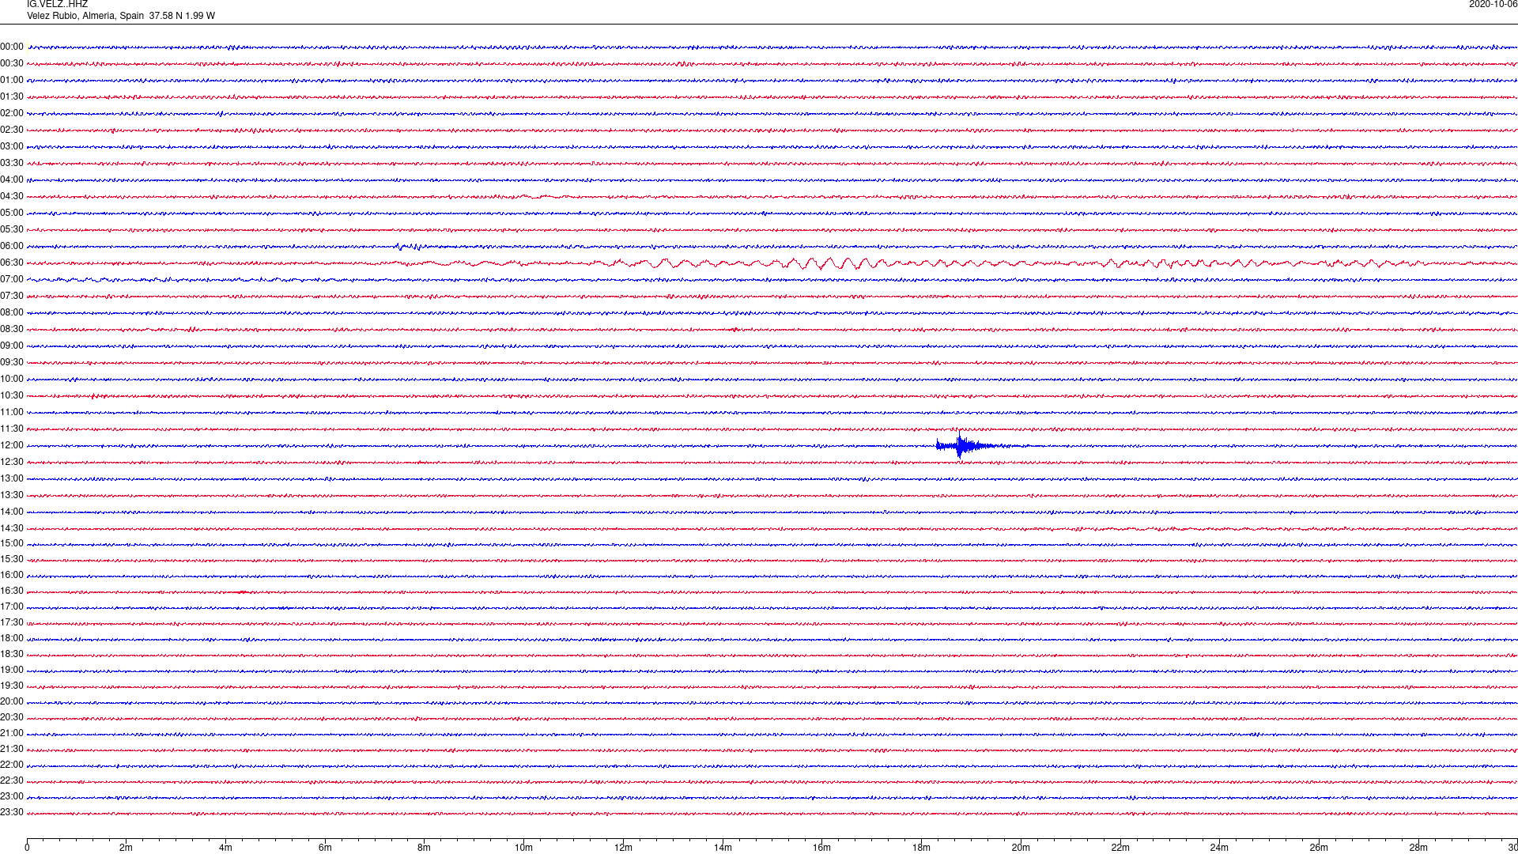Select the 04:30 trace row label
Screen dimensions: 1518x854
[x=12, y=197]
